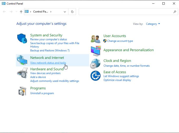This screenshot has height=133, width=179.
Task: Click the Hardware and Sound printer icon
Action: (x=22, y=72)
